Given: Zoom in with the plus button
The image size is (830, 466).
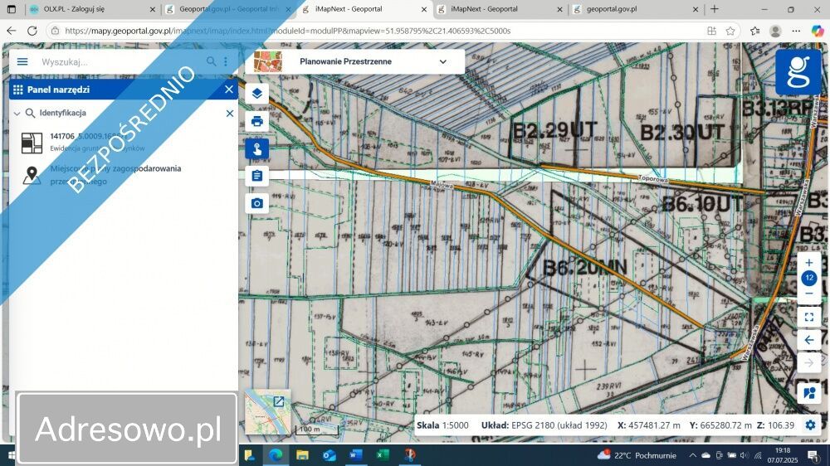Looking at the screenshot, I should point(808,262).
